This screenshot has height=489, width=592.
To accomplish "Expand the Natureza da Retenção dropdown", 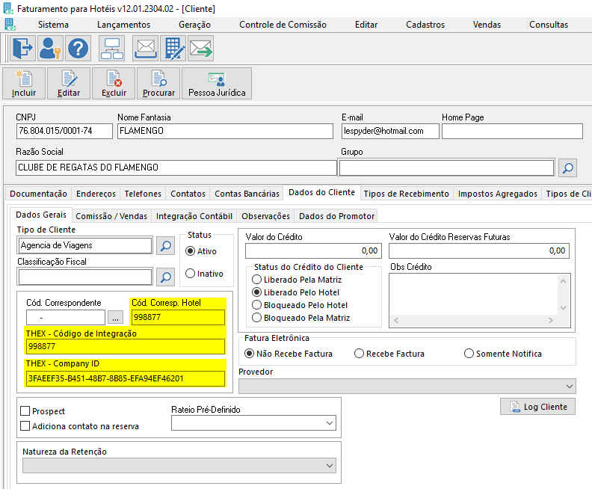I will pyautogui.click(x=329, y=466).
